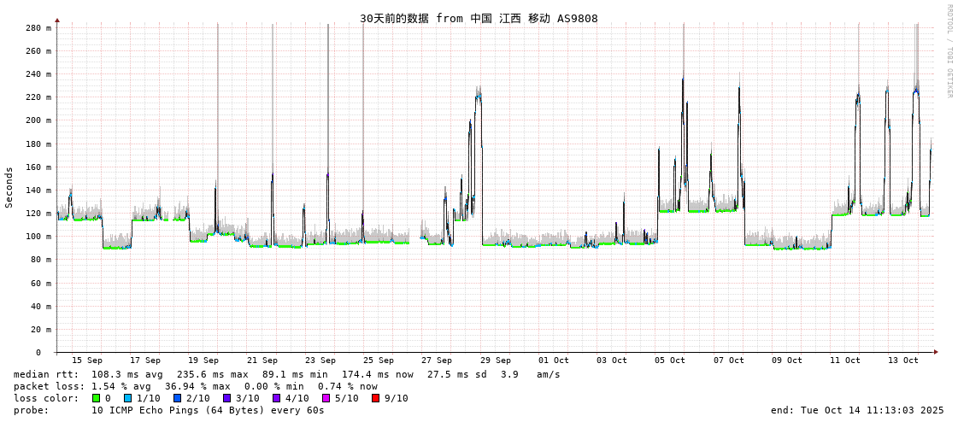Click the 280 m y-axis tick label

tap(38, 28)
